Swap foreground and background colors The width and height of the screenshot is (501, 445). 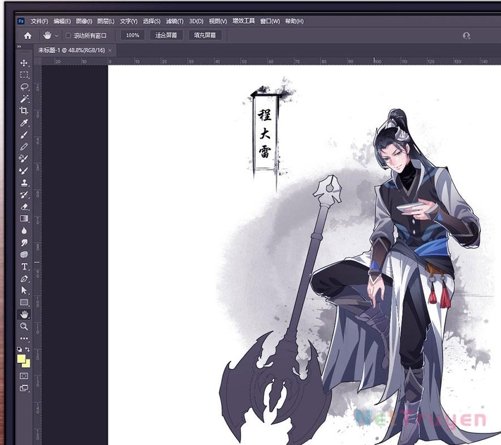(x=27, y=349)
